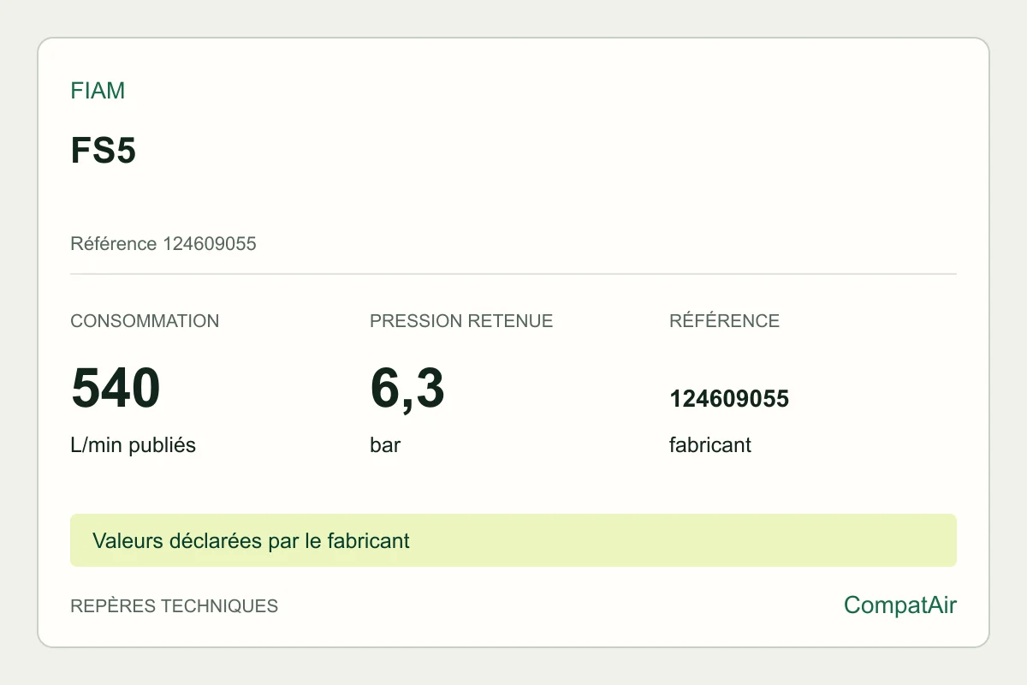Click the 'bar' unit label

tap(385, 445)
